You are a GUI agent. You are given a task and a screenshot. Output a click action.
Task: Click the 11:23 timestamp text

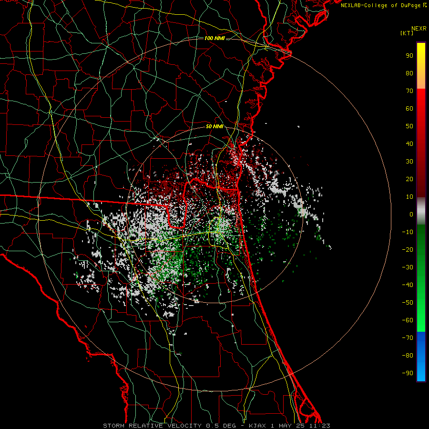tap(319, 426)
